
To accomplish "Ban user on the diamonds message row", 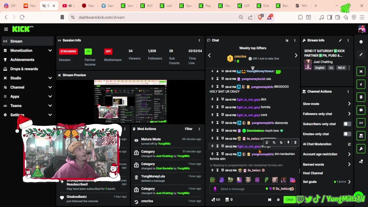I will click(223, 123).
